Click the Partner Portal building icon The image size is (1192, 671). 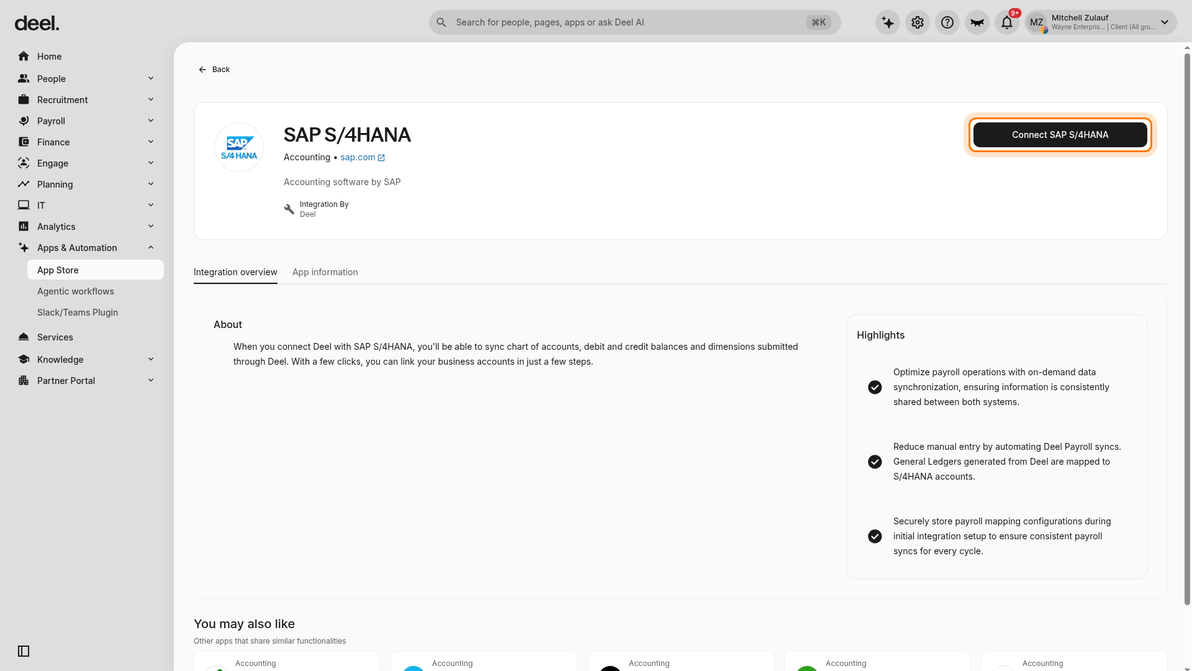24,381
